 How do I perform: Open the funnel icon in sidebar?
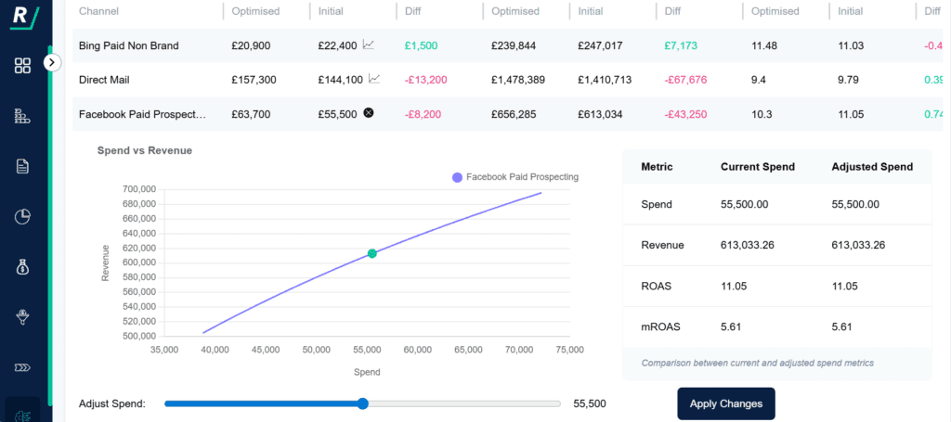pos(23,317)
